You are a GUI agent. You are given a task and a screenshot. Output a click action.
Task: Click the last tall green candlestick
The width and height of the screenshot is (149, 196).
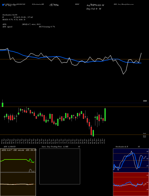105,115
